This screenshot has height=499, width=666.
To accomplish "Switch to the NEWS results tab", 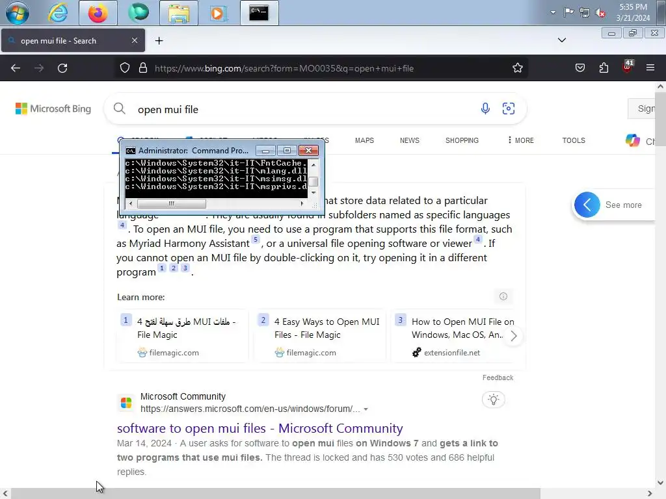I will coord(410,140).
